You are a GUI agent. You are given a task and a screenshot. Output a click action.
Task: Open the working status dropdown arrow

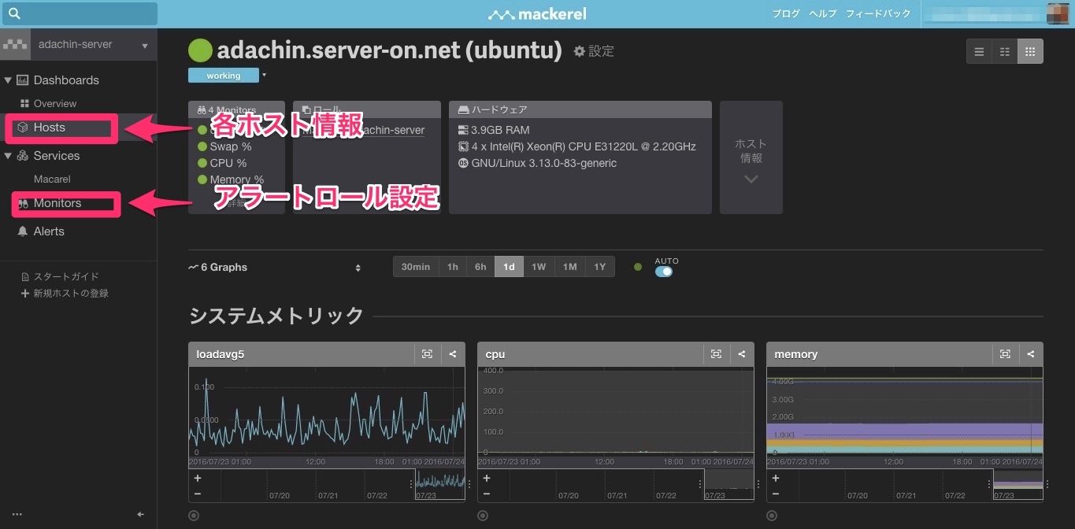[265, 76]
